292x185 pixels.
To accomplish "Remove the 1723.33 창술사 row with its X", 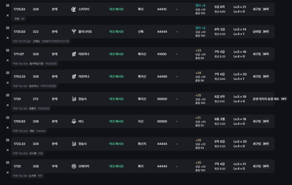I will click(x=8, y=150).
